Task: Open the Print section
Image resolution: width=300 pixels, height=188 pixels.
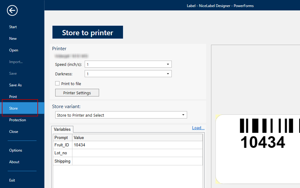Action: pos(13,97)
